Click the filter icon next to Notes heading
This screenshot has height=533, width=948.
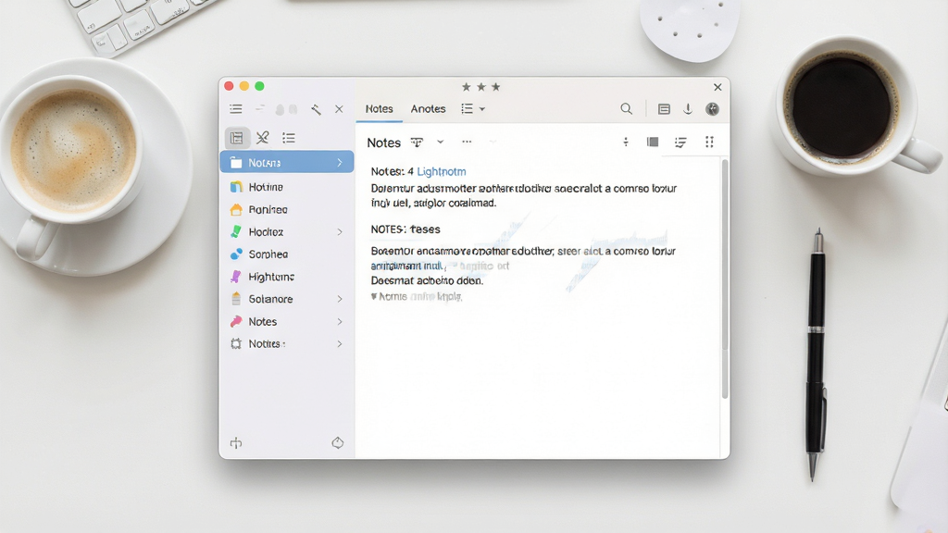(418, 143)
